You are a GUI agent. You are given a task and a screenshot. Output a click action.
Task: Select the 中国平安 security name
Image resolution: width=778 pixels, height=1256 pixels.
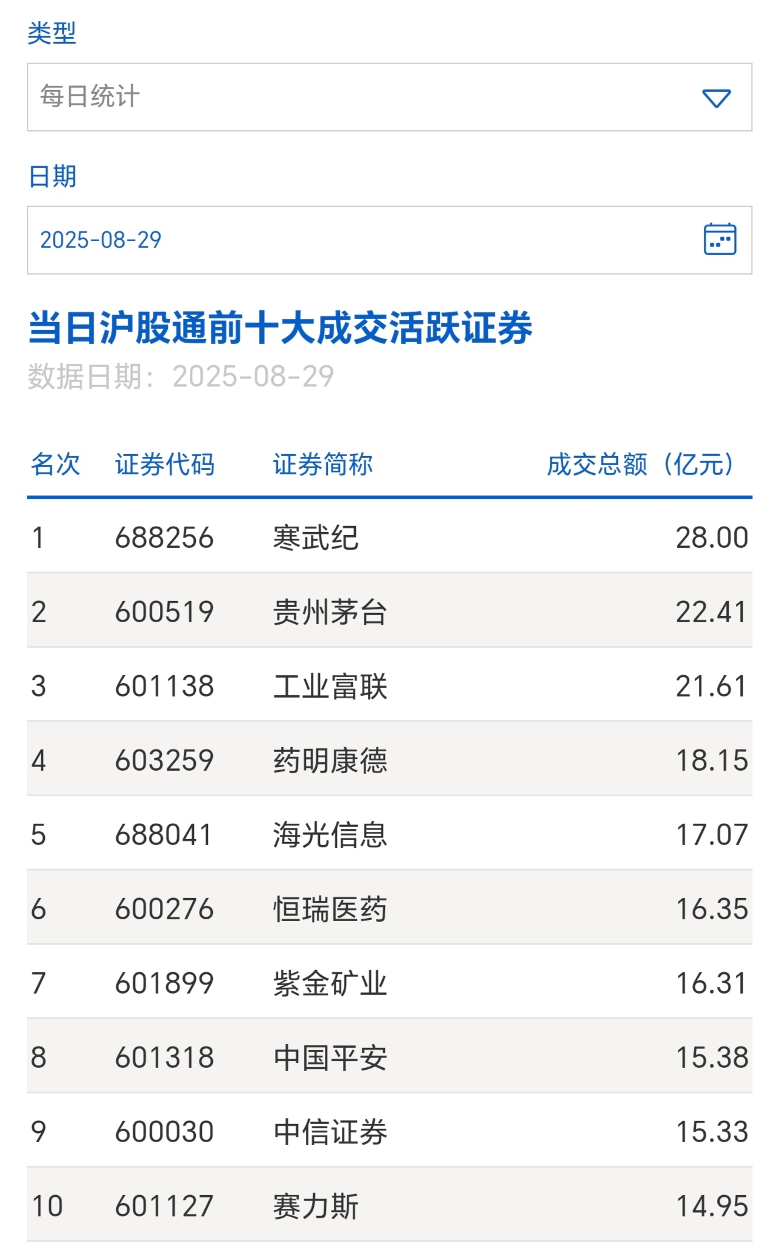point(330,1058)
